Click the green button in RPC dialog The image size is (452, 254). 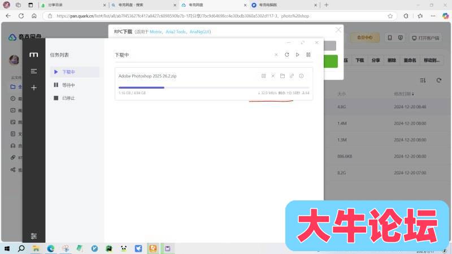coord(331,62)
